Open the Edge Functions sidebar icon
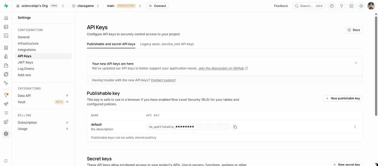The height and width of the screenshot is (166, 378). coord(6,74)
